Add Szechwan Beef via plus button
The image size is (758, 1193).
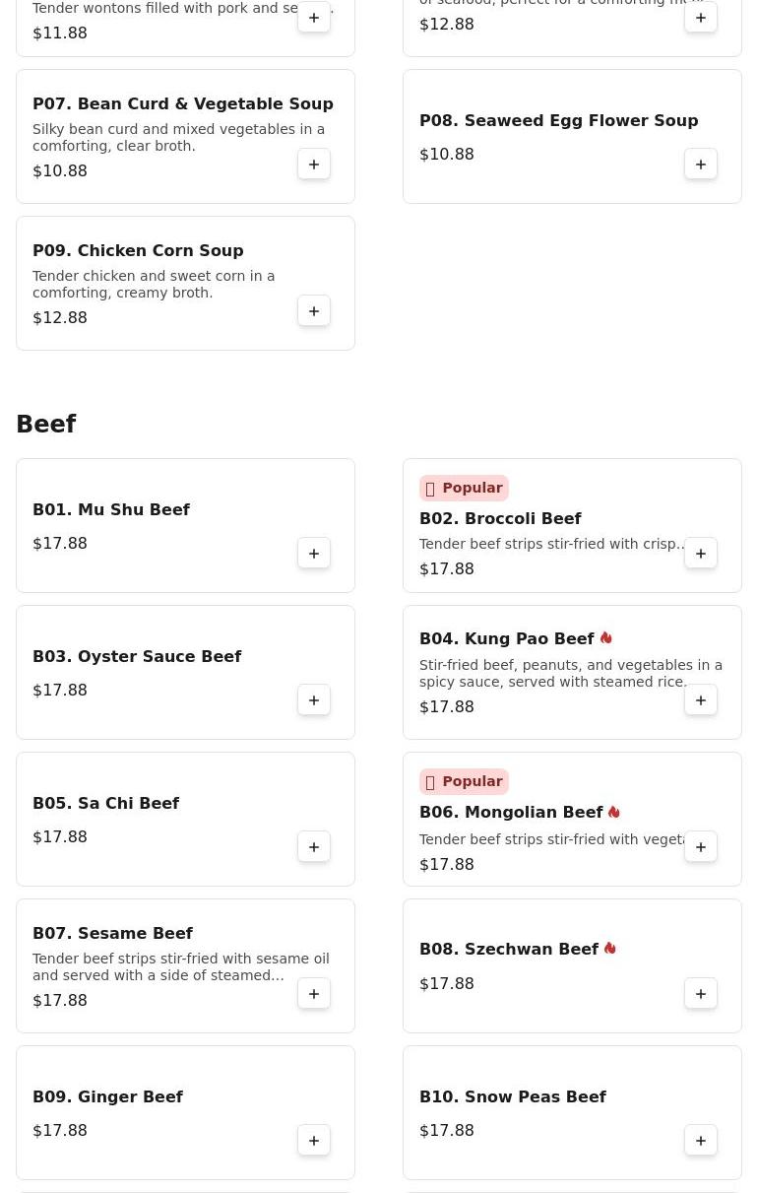(x=701, y=994)
